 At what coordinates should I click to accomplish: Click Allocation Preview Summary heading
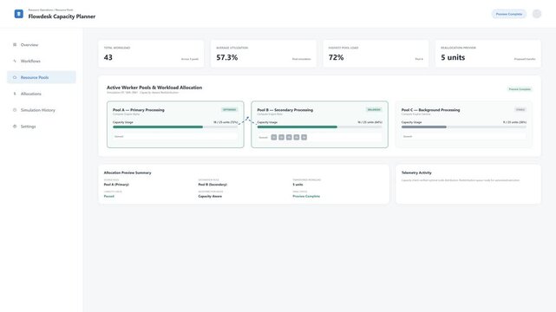pos(128,172)
